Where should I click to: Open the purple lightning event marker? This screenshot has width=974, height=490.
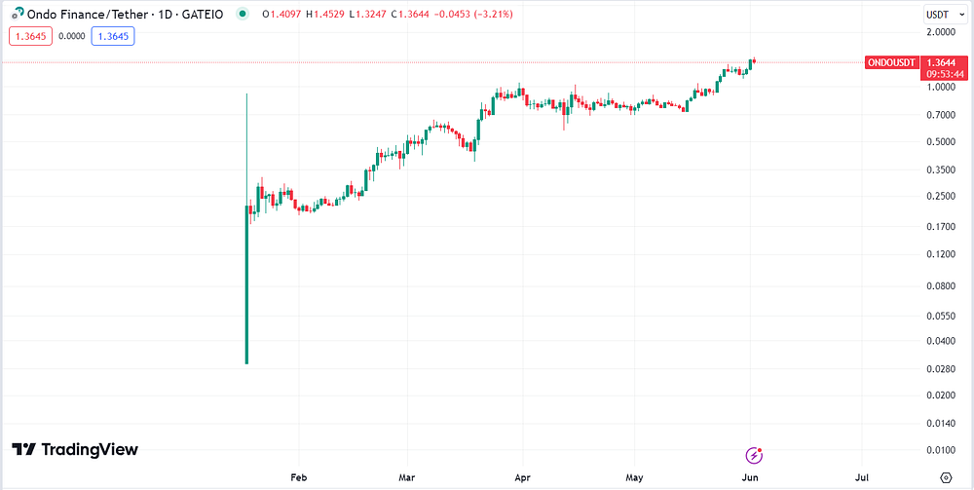[754, 456]
